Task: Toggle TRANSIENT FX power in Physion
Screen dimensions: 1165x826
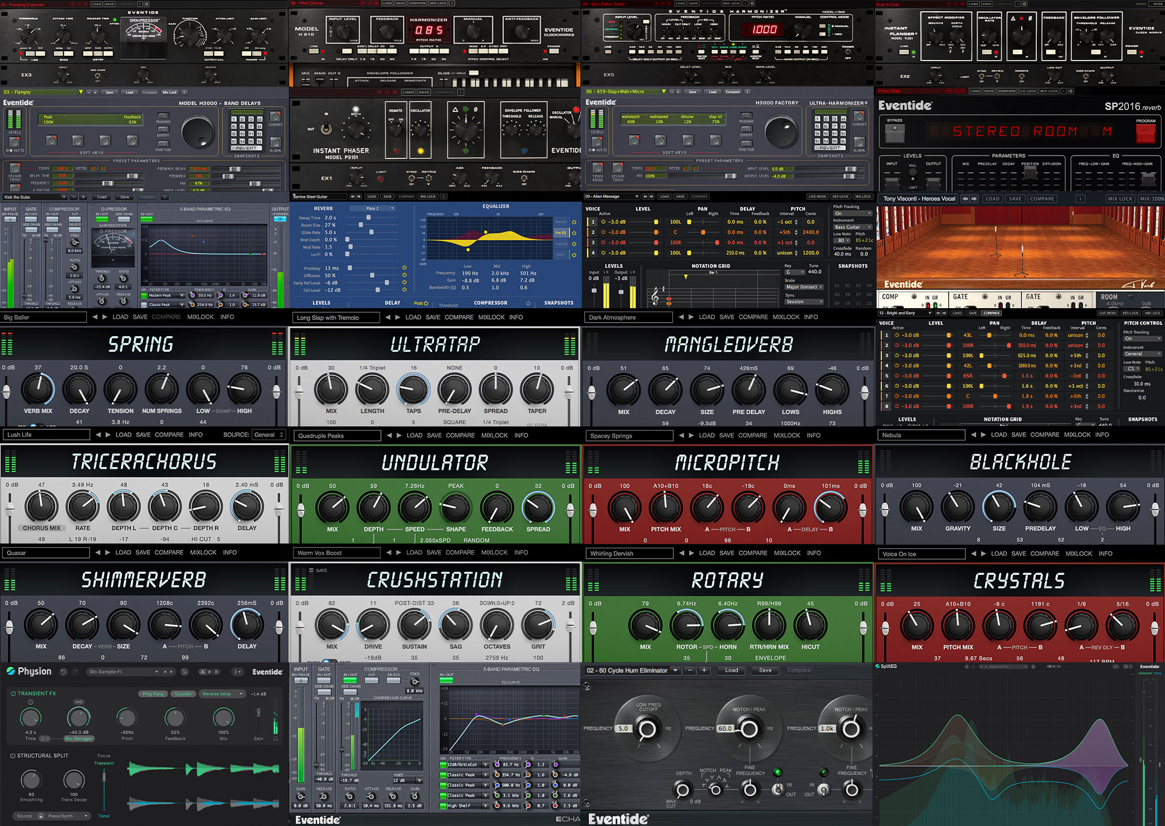Action: click(x=13, y=693)
